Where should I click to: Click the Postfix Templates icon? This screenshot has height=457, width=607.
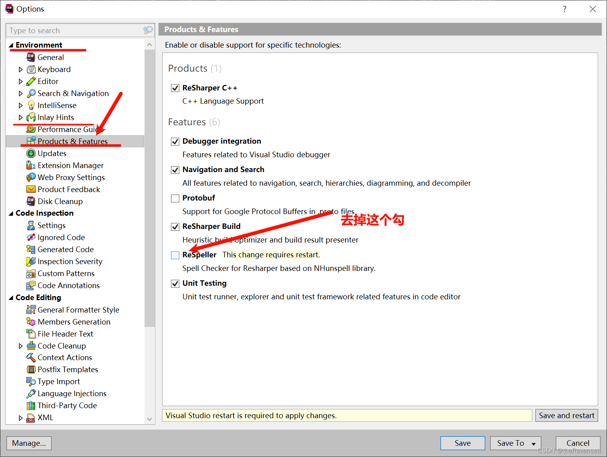point(31,369)
